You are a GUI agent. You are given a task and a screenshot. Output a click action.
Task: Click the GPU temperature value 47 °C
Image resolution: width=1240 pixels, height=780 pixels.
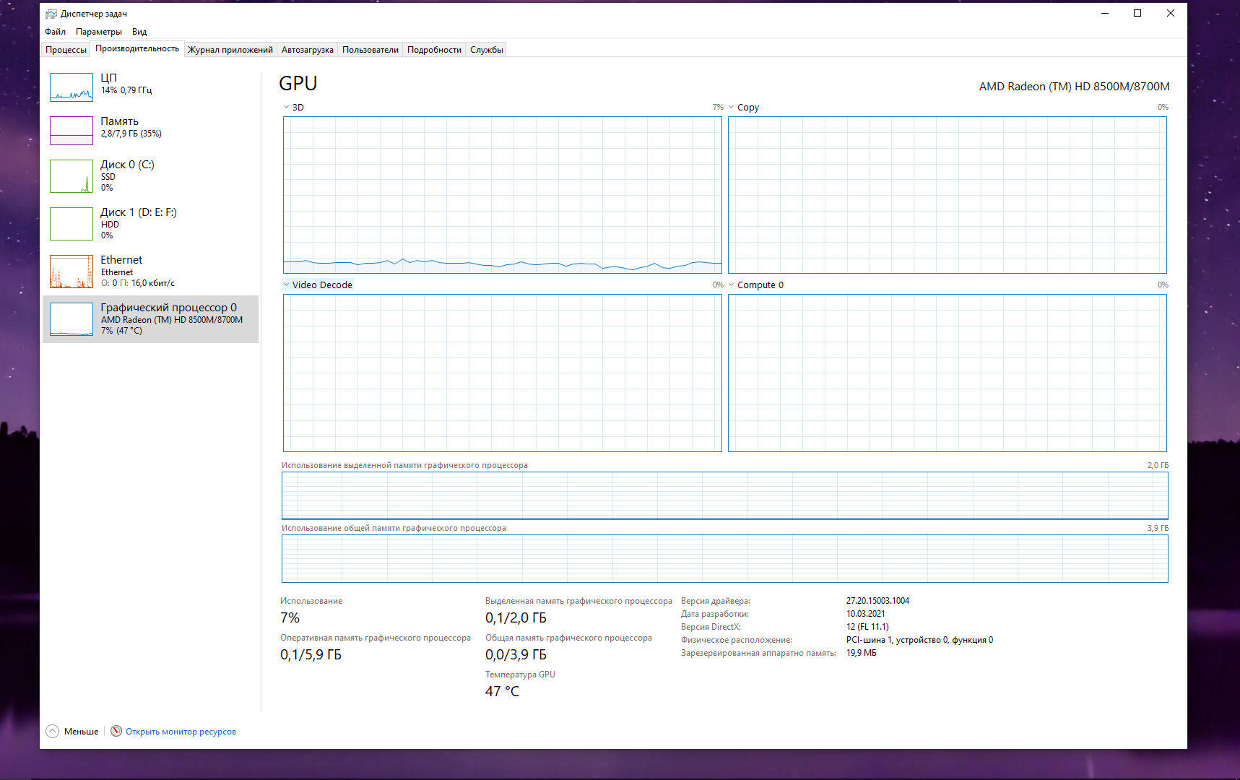click(502, 691)
